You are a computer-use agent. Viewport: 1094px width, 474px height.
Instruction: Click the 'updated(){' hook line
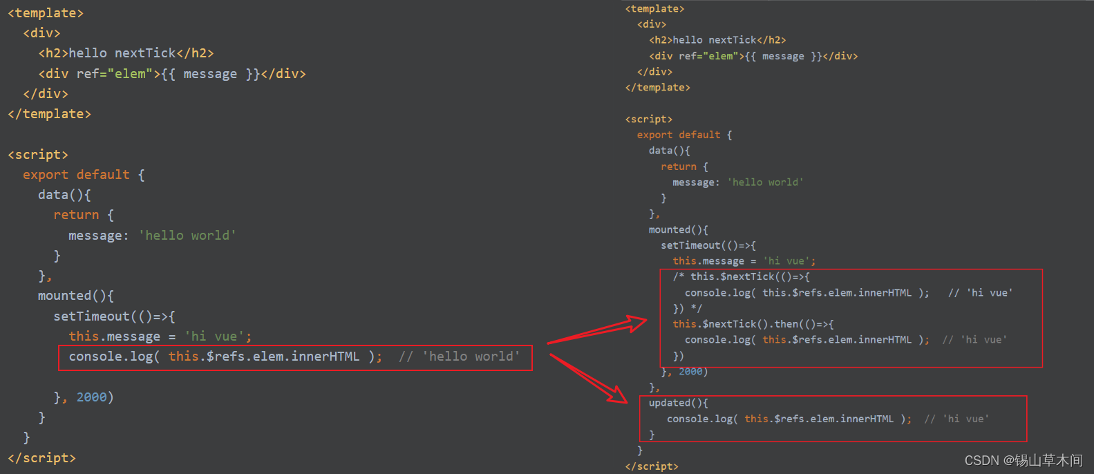click(678, 403)
